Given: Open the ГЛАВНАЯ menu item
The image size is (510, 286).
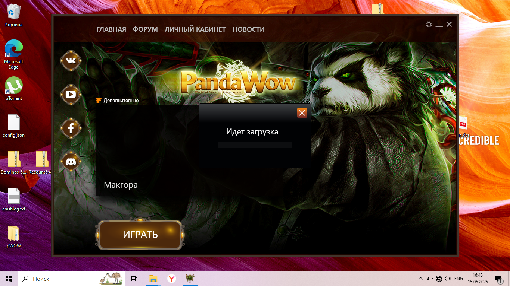Looking at the screenshot, I should (111, 29).
